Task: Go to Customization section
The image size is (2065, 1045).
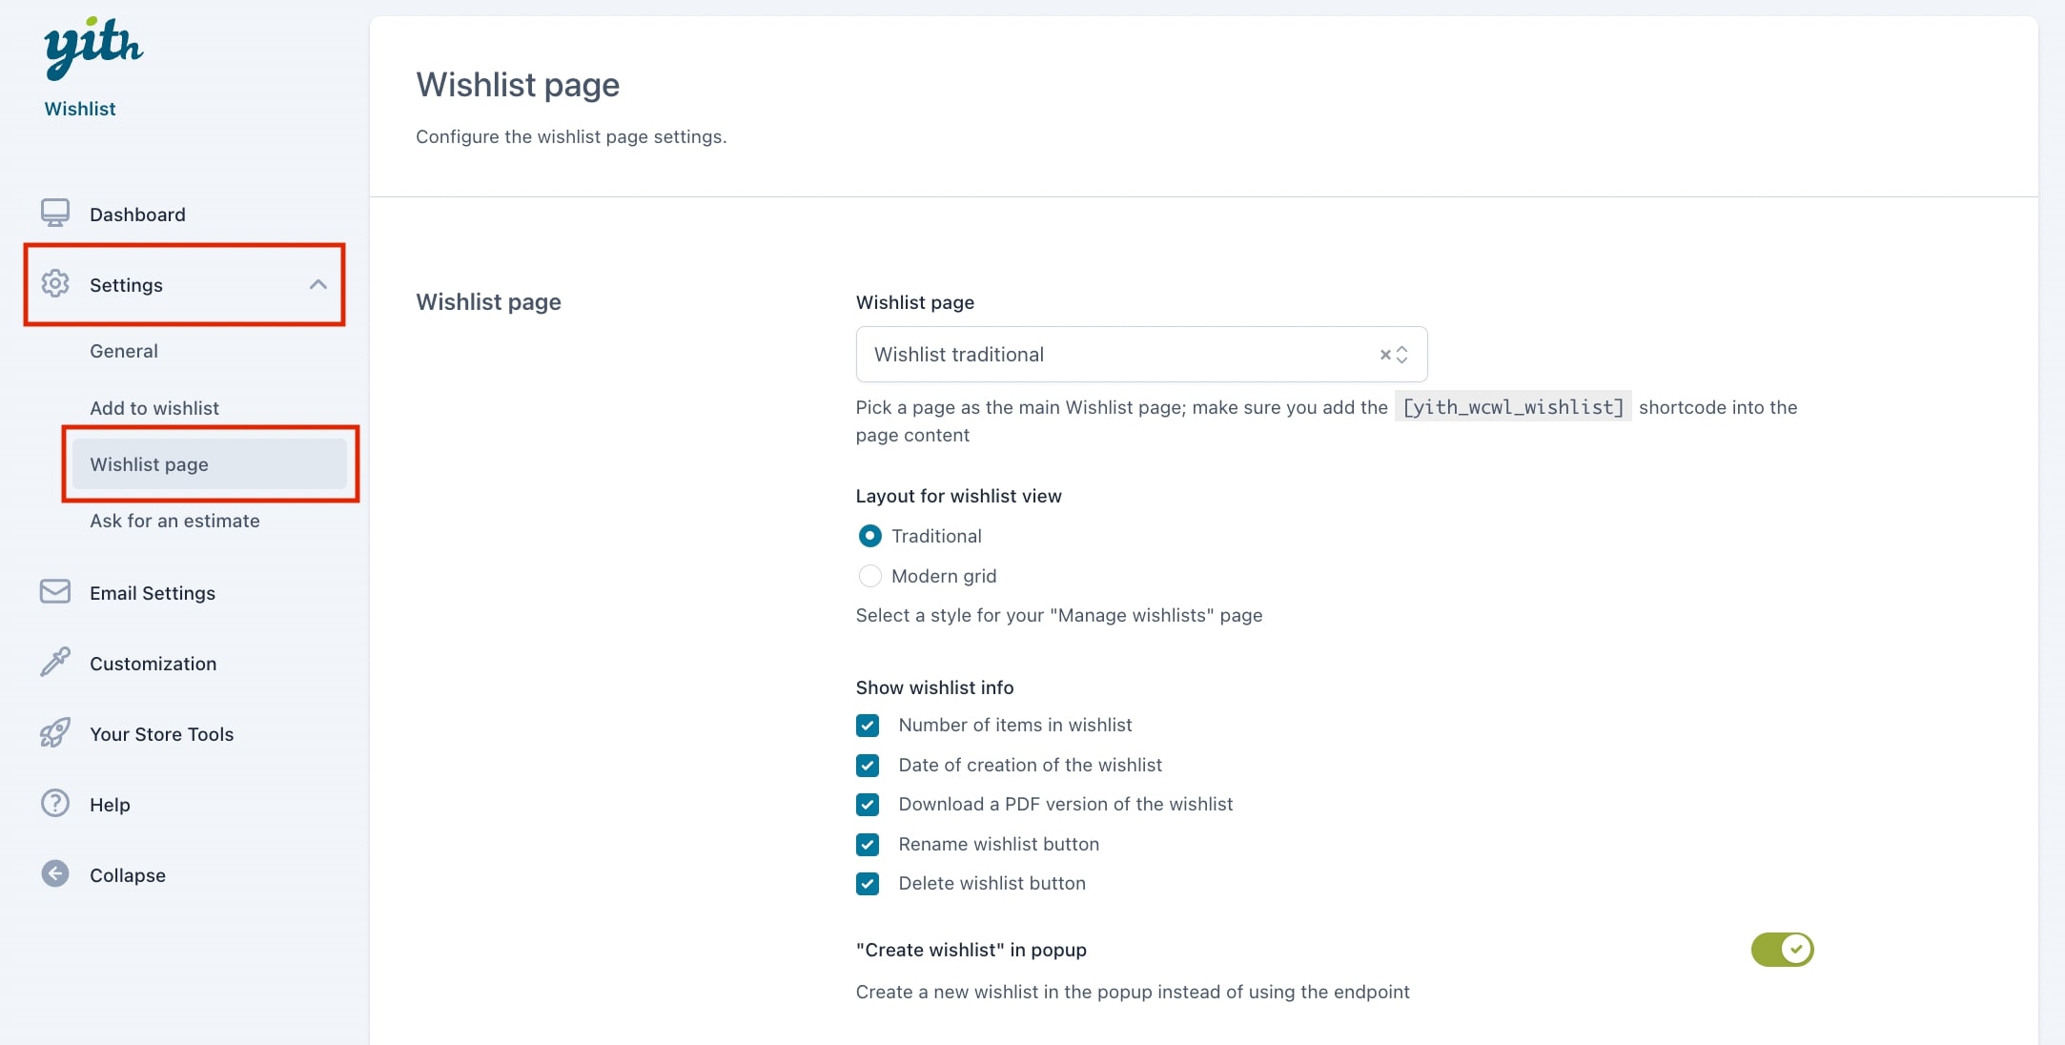Action: (153, 664)
